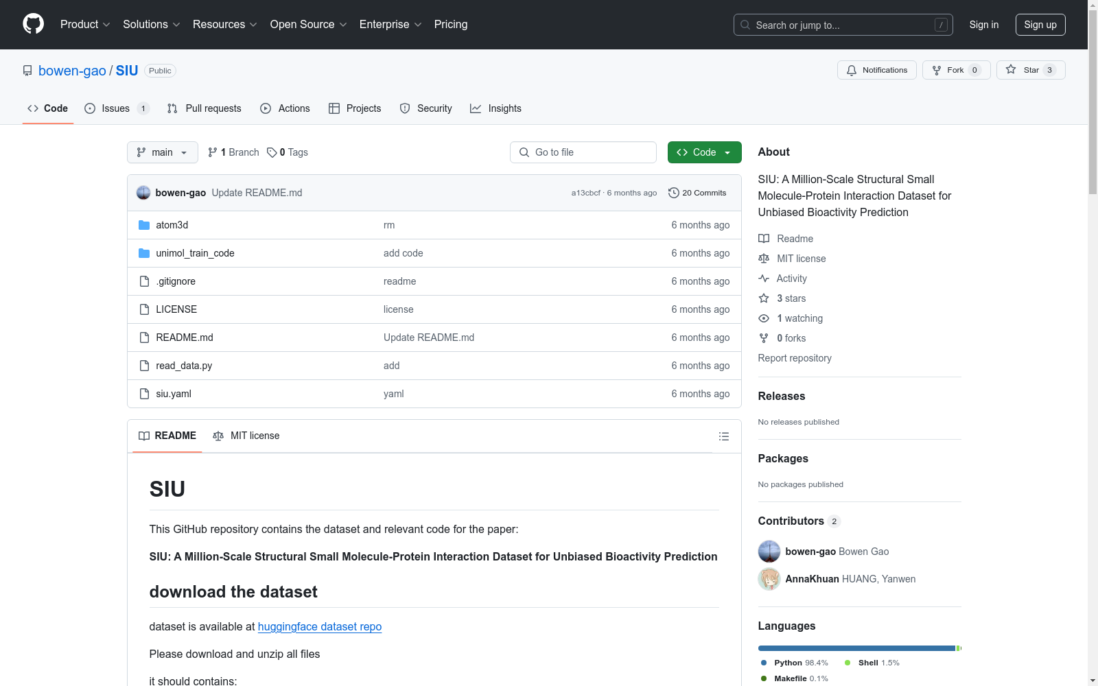Open the main branch selector dropdown

[x=163, y=152]
